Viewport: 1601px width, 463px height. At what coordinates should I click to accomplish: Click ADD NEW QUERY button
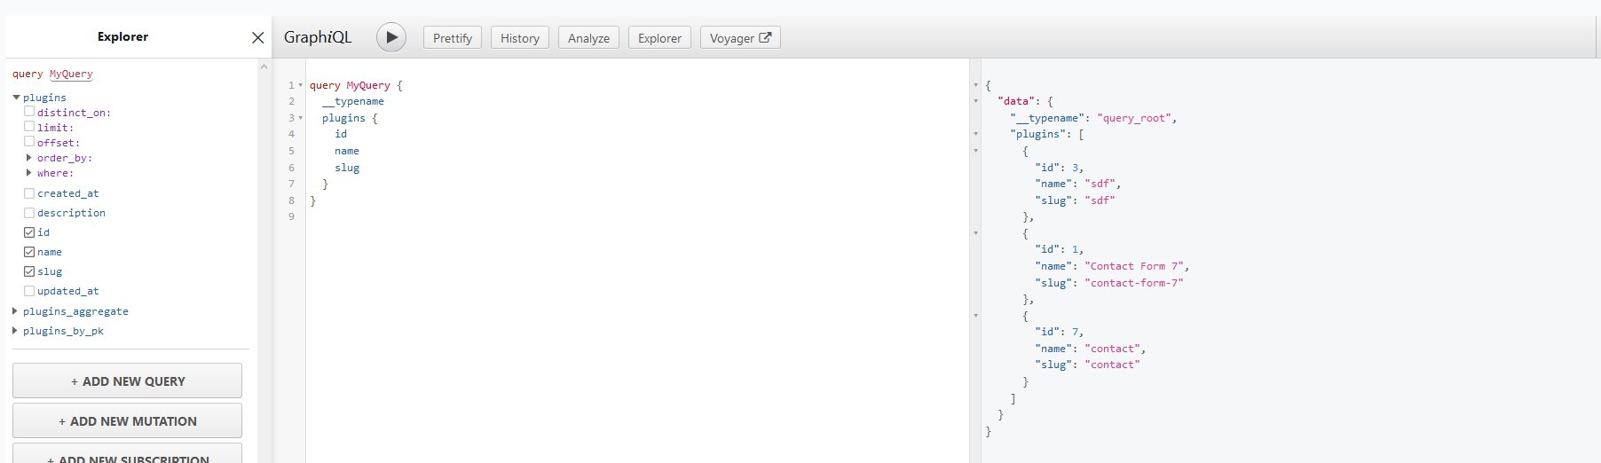127,381
